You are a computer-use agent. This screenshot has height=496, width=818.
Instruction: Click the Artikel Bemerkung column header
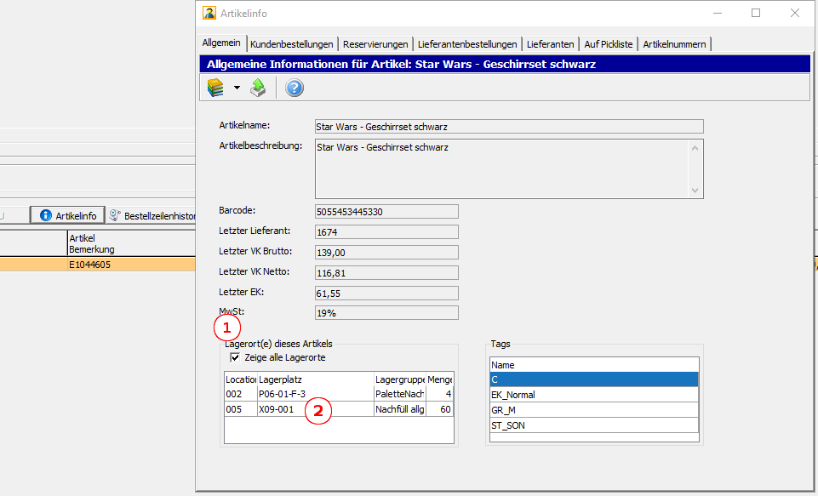(92, 243)
